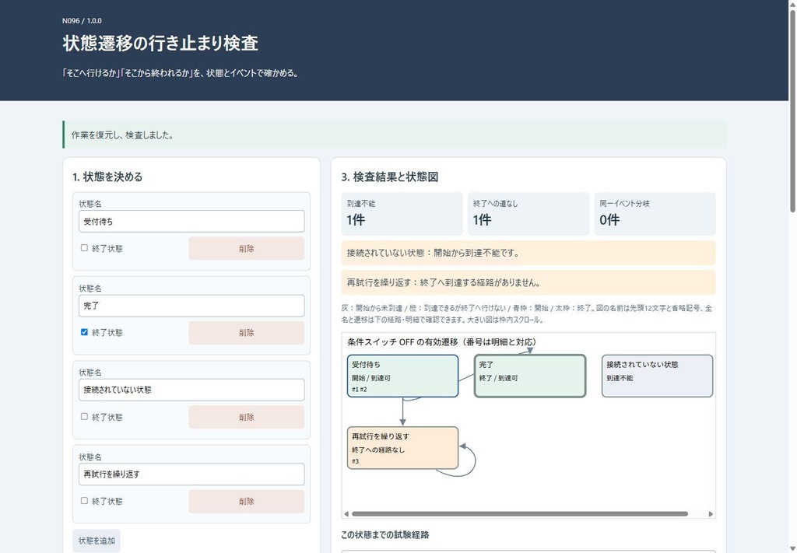The height and width of the screenshot is (553, 797).
Task: Select the 完了 node in the state diagram
Action: [x=530, y=376]
